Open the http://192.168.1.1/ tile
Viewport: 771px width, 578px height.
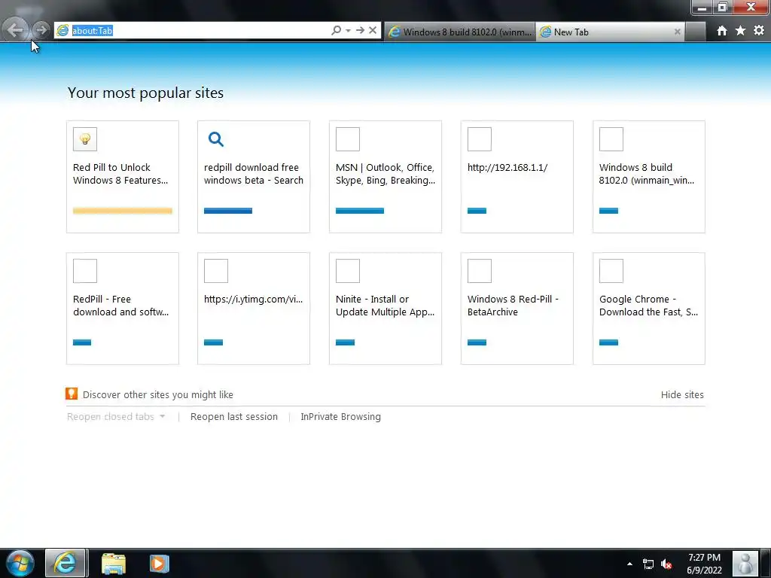(517, 176)
